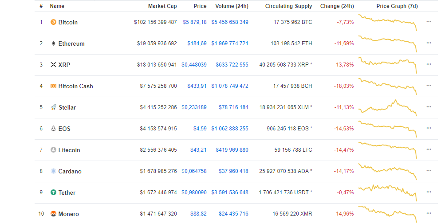Click Tether's 24h volume $3 591 536 648

tap(229, 193)
